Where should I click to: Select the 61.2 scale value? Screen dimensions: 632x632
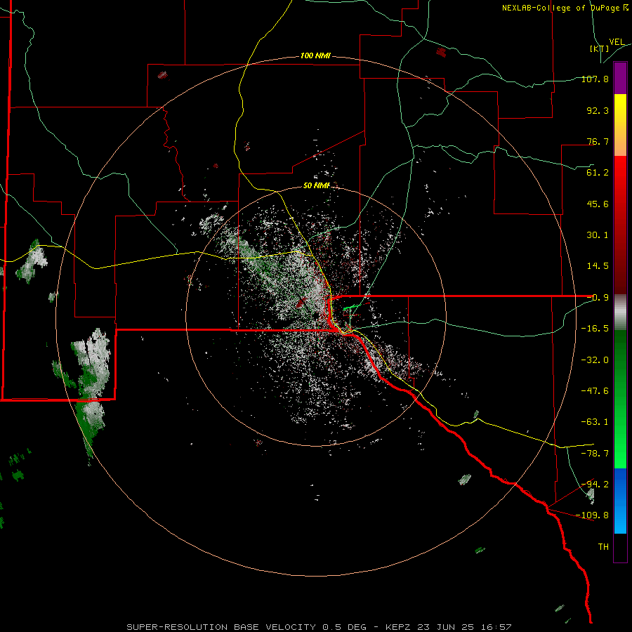tap(598, 173)
